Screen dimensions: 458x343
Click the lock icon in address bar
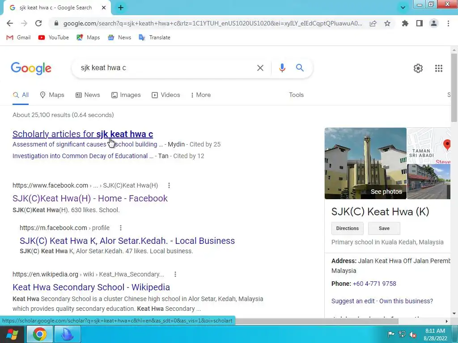click(56, 23)
